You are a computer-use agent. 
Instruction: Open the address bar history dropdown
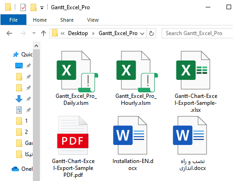(142, 33)
